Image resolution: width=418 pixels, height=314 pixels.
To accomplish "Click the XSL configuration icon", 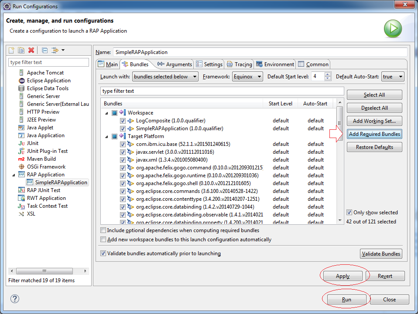I will [21, 214].
